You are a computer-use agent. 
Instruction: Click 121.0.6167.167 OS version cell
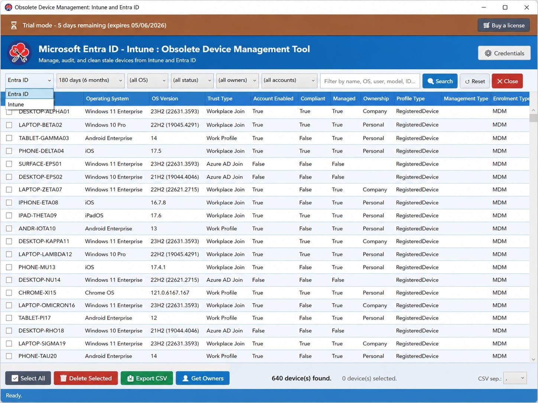point(170,293)
